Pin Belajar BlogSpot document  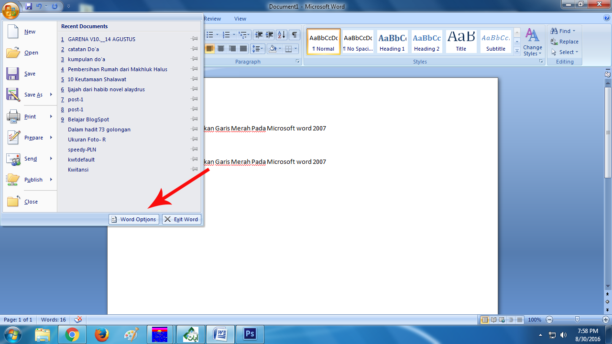195,119
